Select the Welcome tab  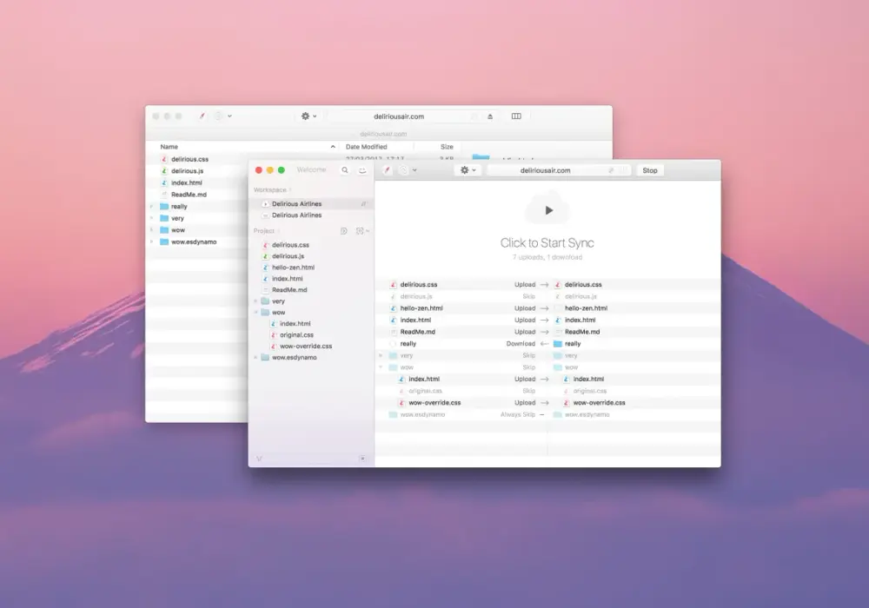click(311, 170)
